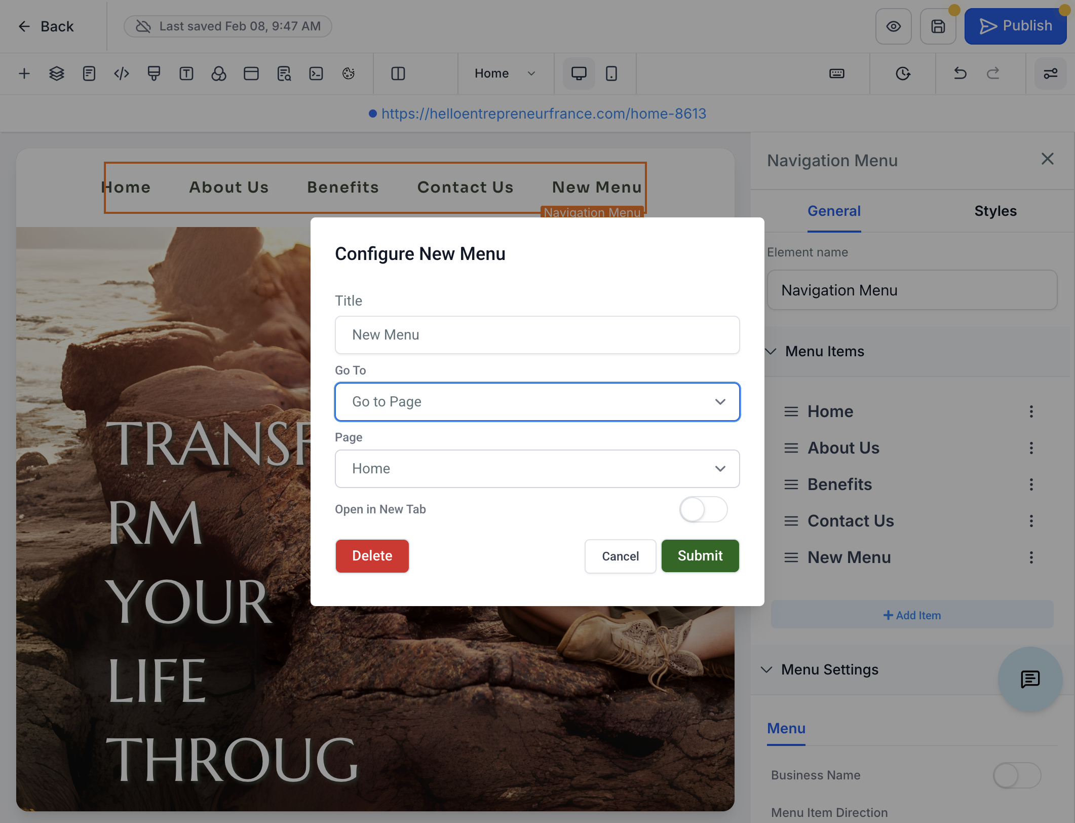Open the Page dropdown showing Home
Image resolution: width=1075 pixels, height=823 pixels.
click(537, 469)
